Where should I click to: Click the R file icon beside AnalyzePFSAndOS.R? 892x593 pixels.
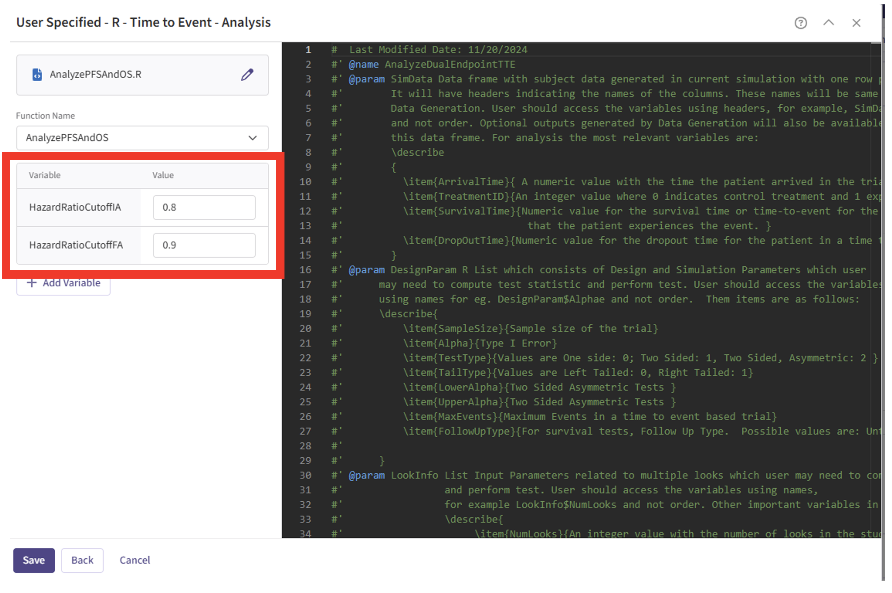point(37,75)
